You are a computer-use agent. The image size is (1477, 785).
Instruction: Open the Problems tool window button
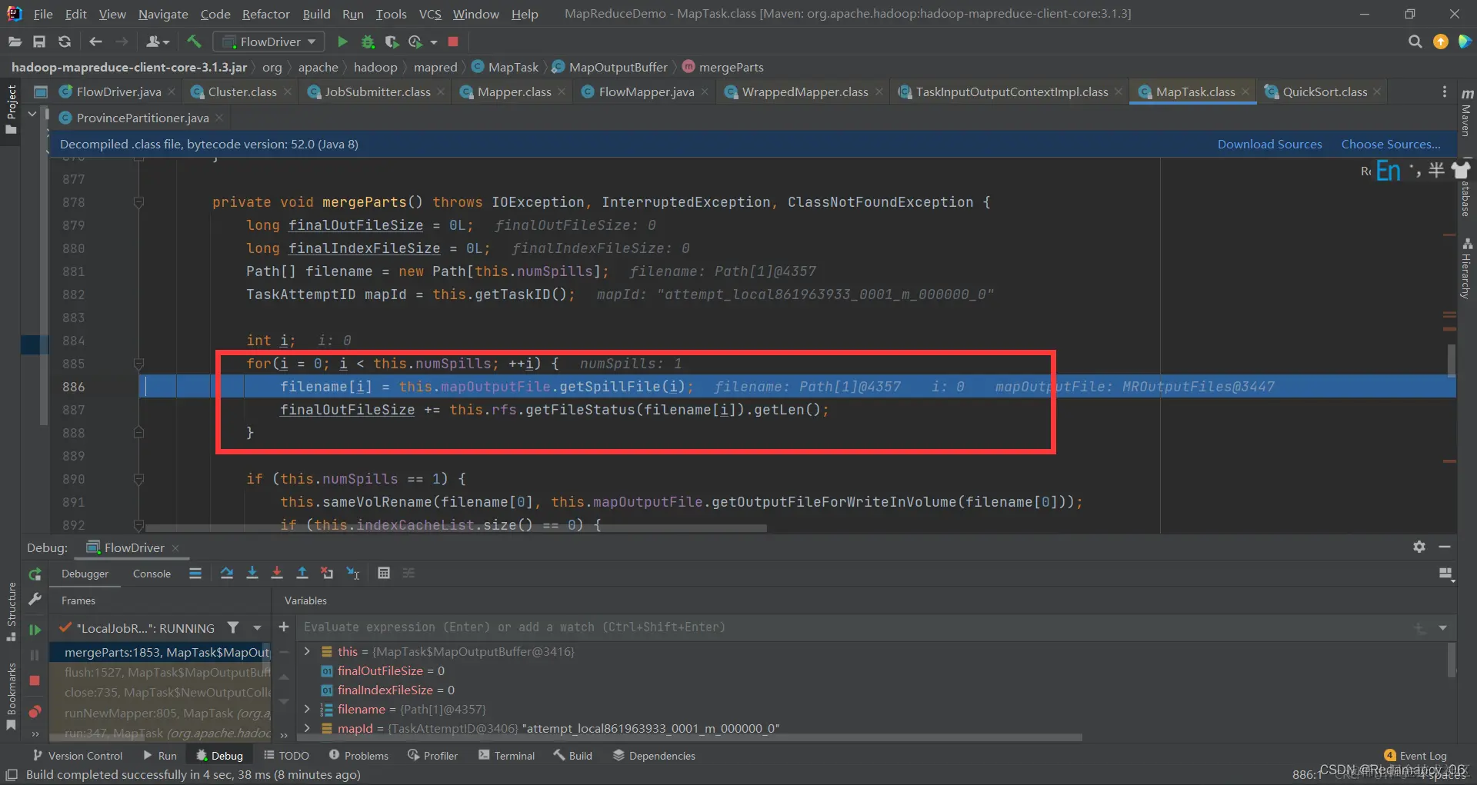point(358,756)
